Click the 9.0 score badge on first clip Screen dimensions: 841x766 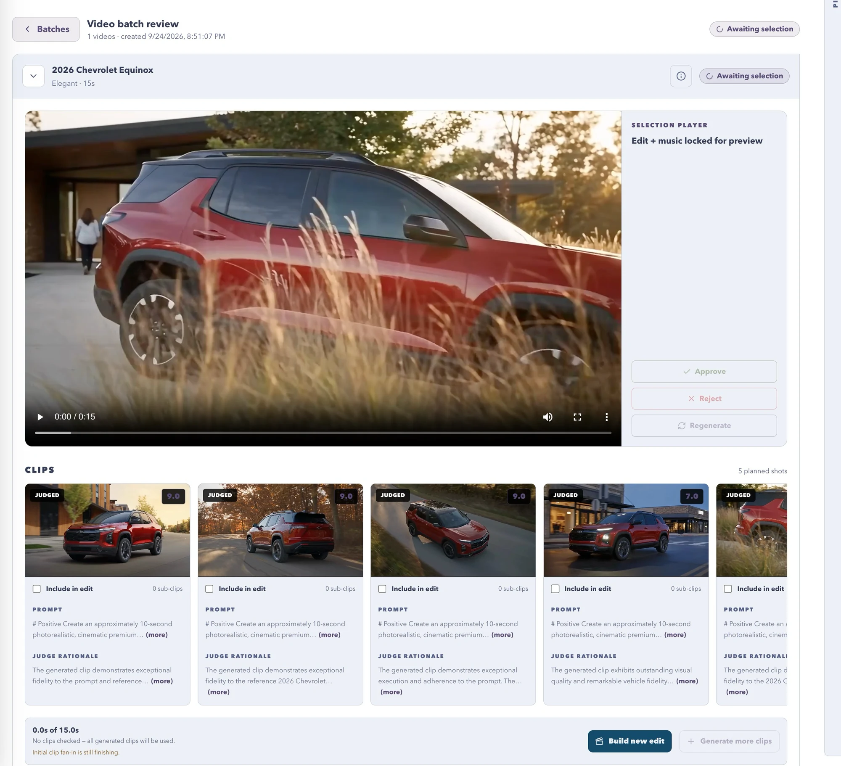click(173, 496)
